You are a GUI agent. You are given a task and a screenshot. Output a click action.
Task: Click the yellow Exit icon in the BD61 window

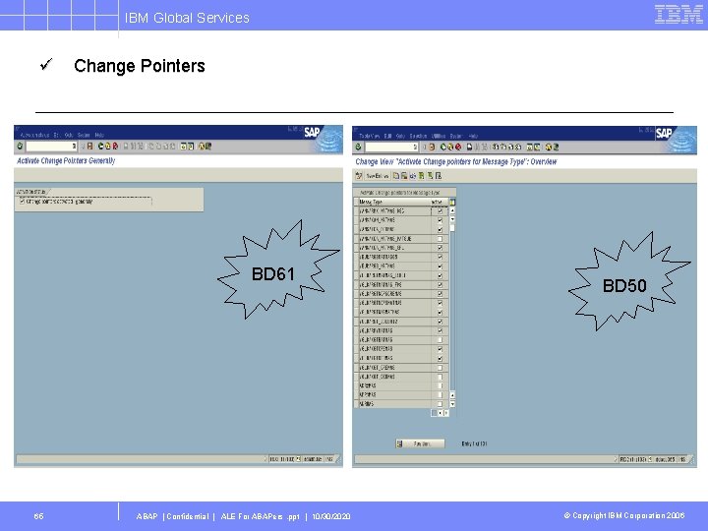coord(108,146)
